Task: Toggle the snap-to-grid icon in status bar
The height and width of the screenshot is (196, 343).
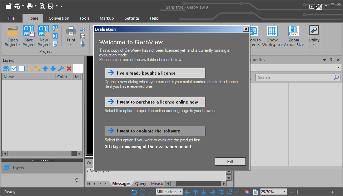Action: (x=229, y=192)
